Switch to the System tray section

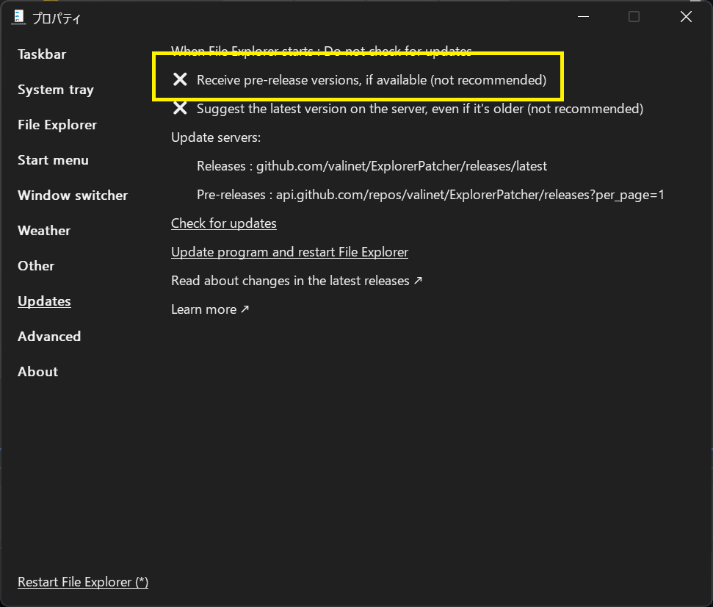tap(55, 89)
